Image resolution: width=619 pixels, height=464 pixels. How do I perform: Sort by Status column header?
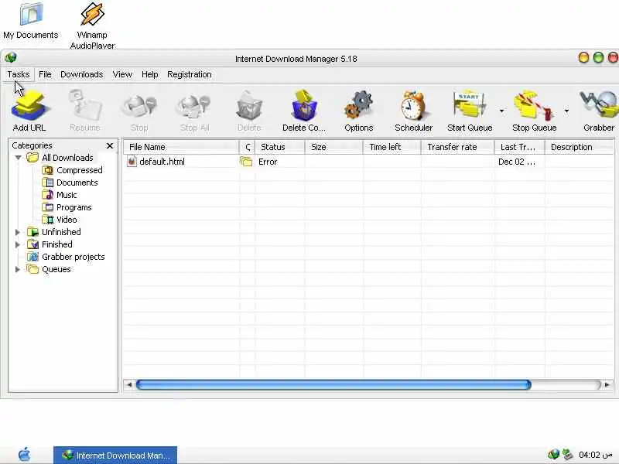tap(280, 147)
